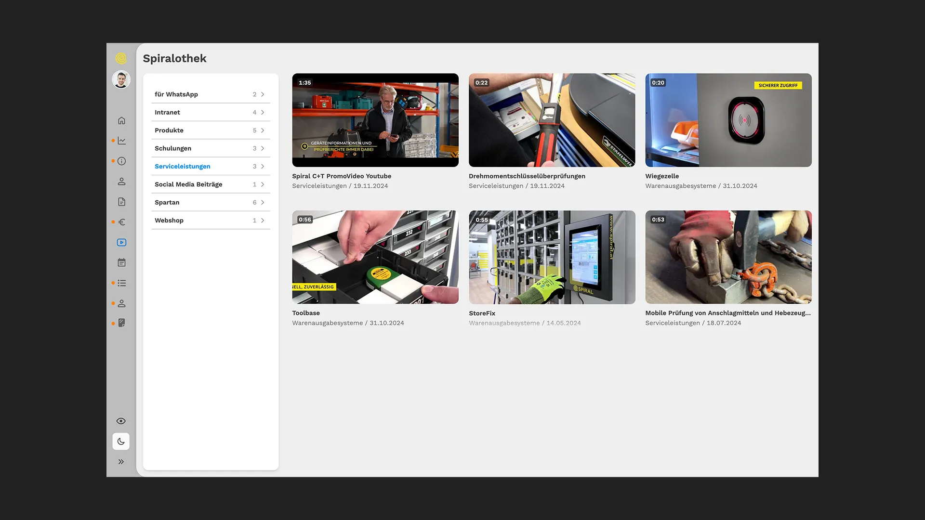Select the für WhatsApp category

click(211, 94)
